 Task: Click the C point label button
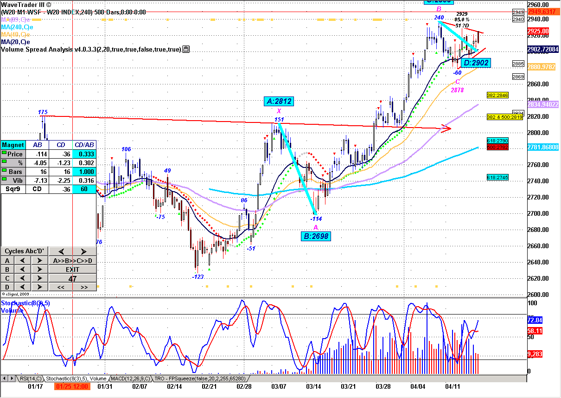pyautogui.click(x=7, y=278)
